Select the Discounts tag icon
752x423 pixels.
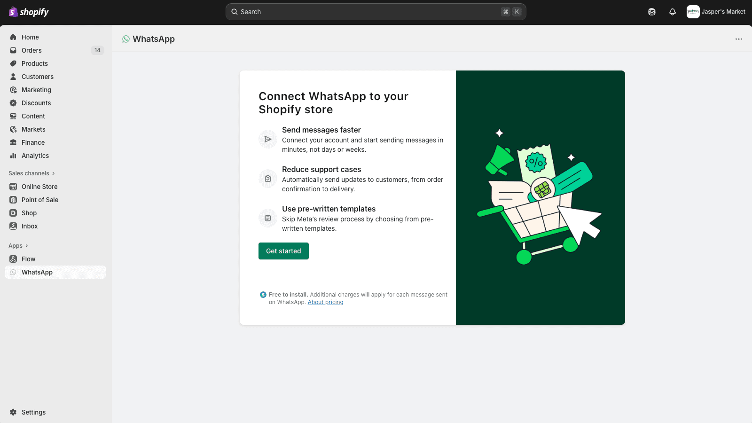click(14, 103)
